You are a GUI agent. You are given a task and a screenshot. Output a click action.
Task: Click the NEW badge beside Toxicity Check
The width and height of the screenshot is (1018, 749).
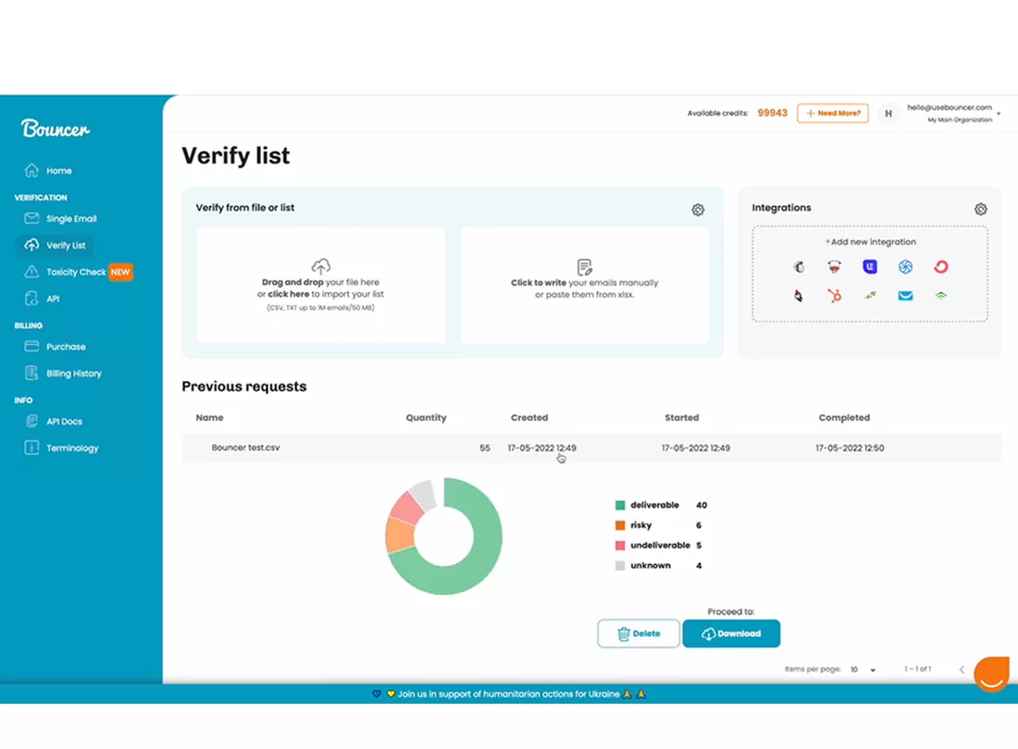coord(120,272)
